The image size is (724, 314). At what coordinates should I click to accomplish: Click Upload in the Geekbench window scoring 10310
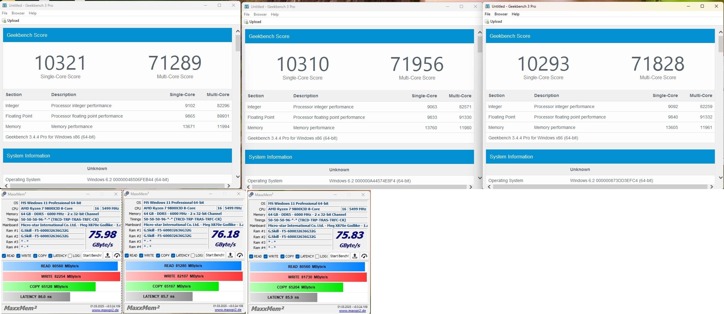point(253,22)
